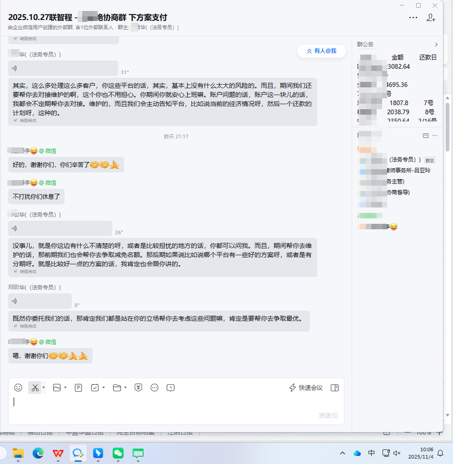Click the 还款日 column header
This screenshot has width=453, height=464.
(428, 57)
